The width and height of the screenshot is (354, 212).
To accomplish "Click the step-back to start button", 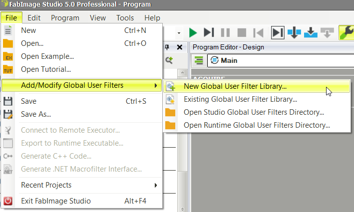I will click(258, 33).
